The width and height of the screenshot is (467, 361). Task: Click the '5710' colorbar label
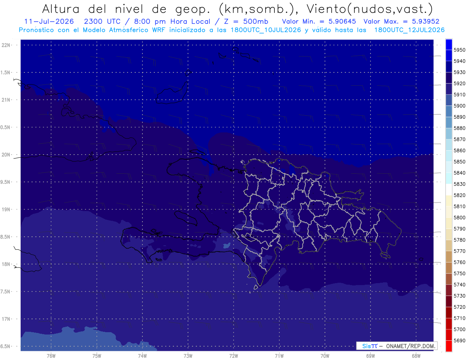(459, 318)
